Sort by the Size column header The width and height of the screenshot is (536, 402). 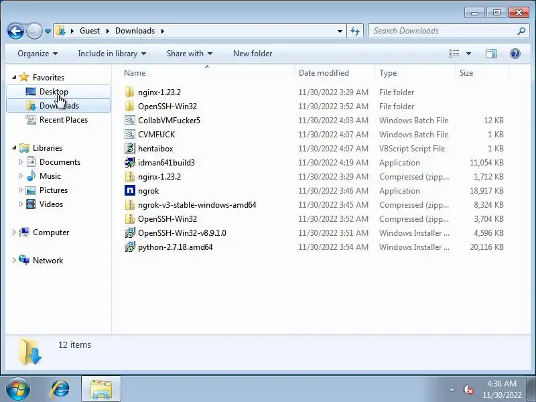click(x=466, y=73)
